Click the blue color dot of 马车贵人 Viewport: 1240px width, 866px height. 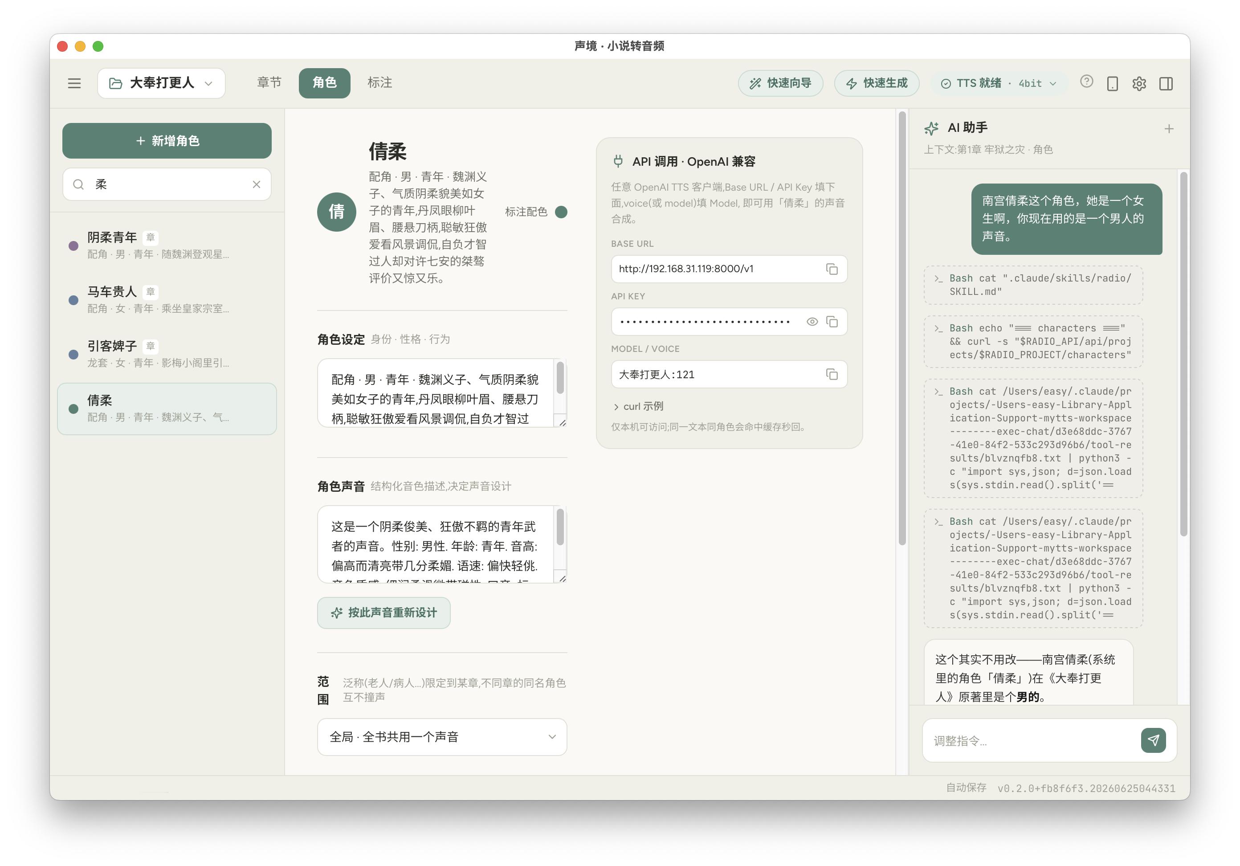[x=73, y=300]
